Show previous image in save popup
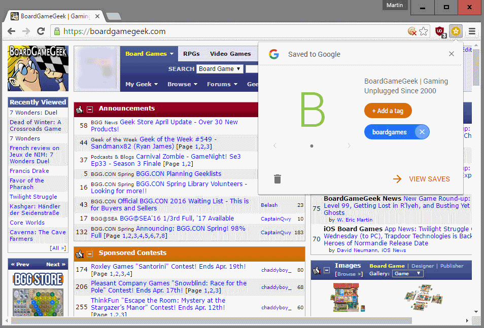The height and width of the screenshot is (328, 484). click(x=274, y=145)
